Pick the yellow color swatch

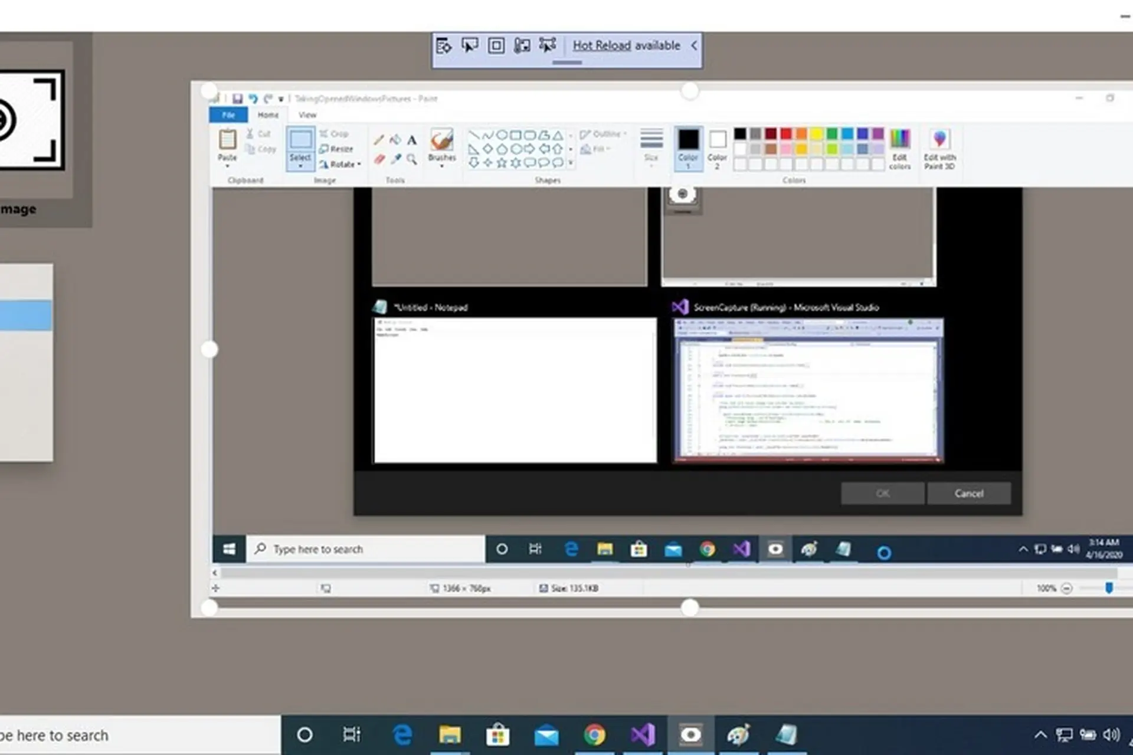point(817,134)
